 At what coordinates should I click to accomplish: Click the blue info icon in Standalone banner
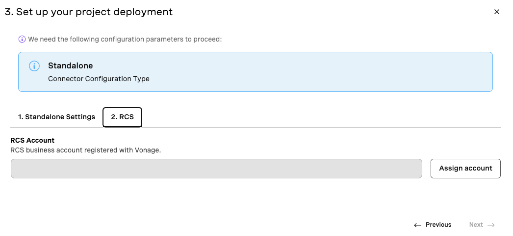34,66
